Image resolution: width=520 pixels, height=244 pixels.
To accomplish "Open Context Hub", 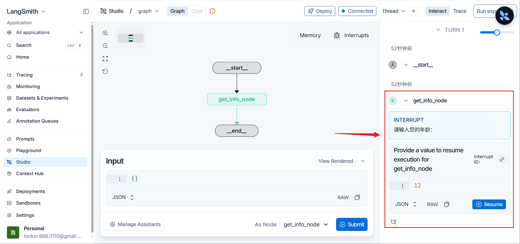I will (x=45, y=174).
